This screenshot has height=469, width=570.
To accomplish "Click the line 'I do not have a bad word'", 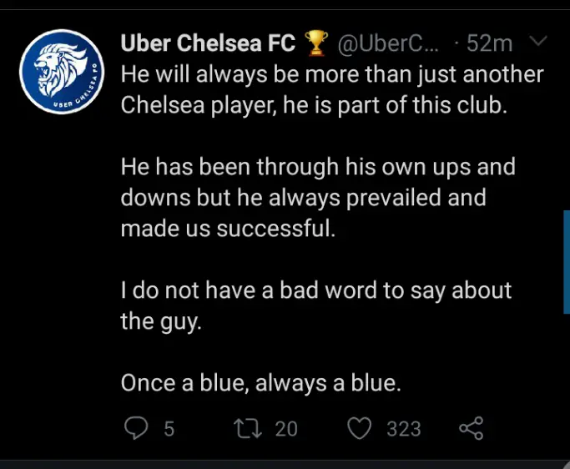I will [316, 291].
